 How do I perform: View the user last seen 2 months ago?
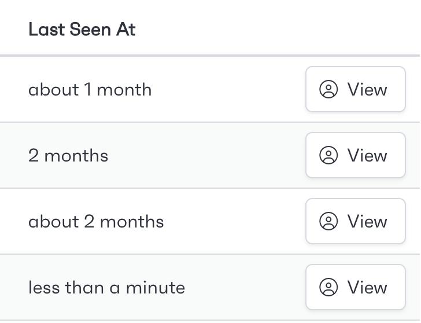point(356,155)
